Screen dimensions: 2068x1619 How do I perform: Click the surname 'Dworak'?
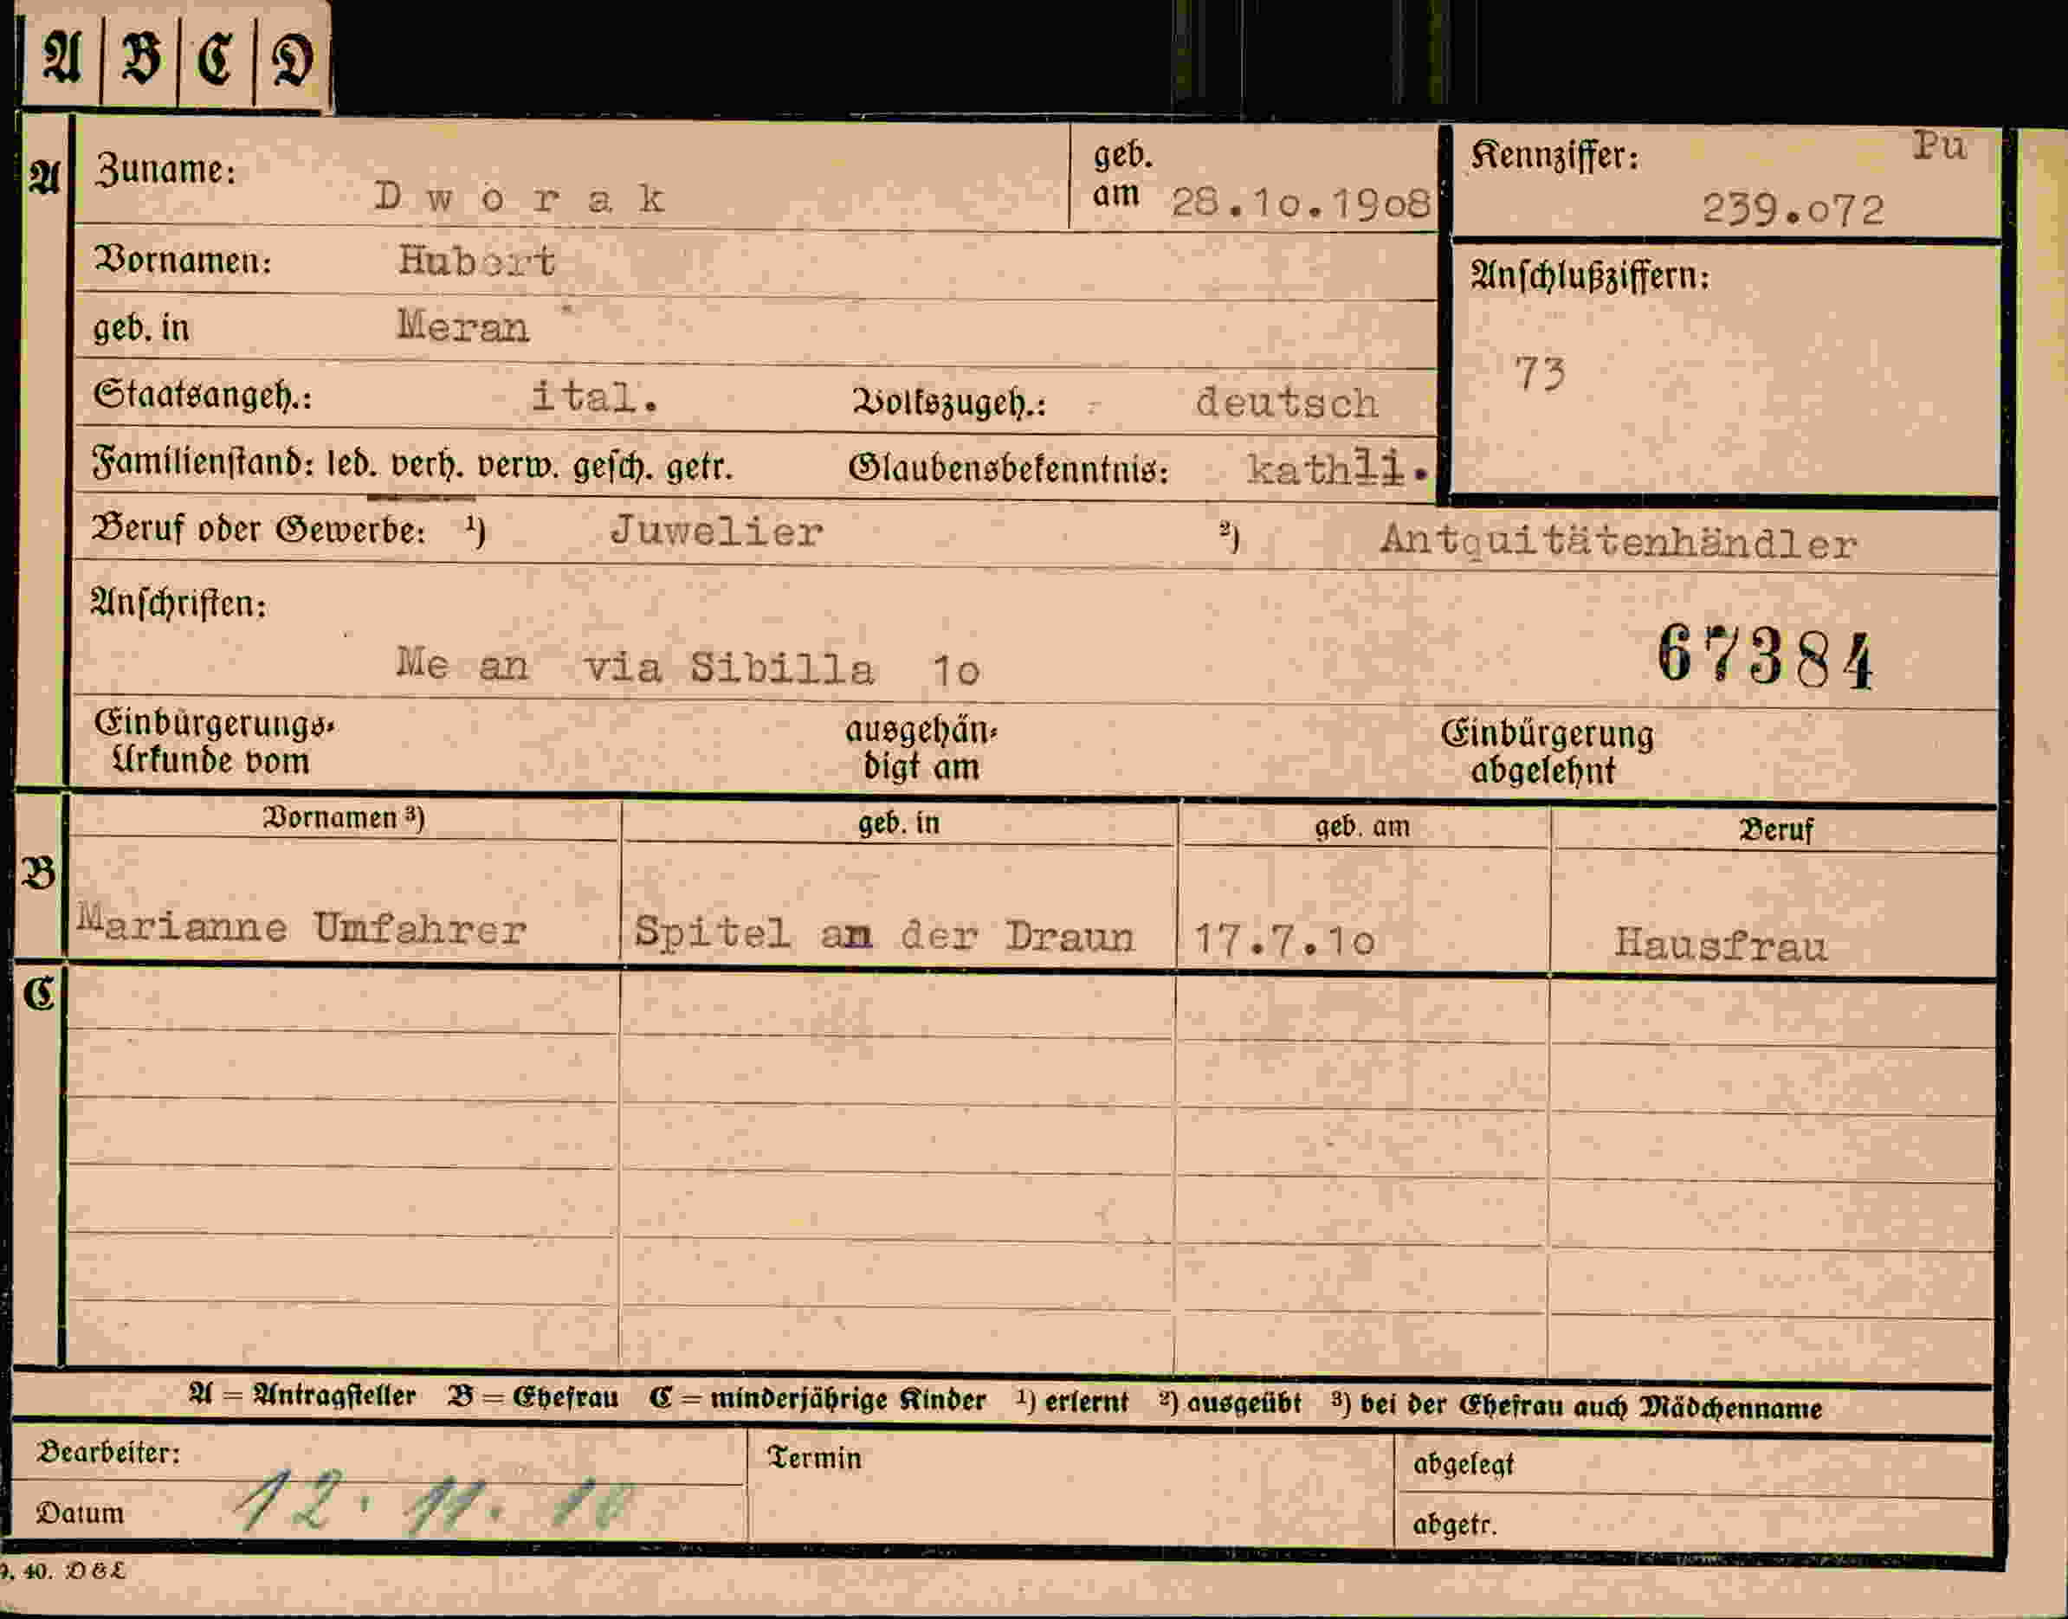tap(520, 198)
